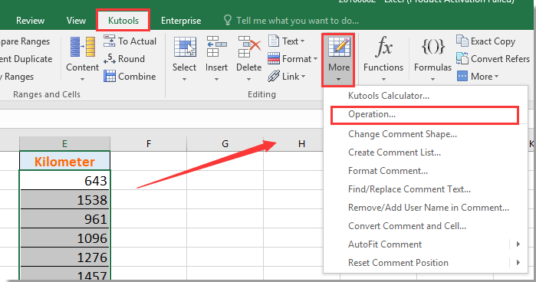536x282 pixels.
Task: Click the More editing tools icon
Action: (339, 48)
